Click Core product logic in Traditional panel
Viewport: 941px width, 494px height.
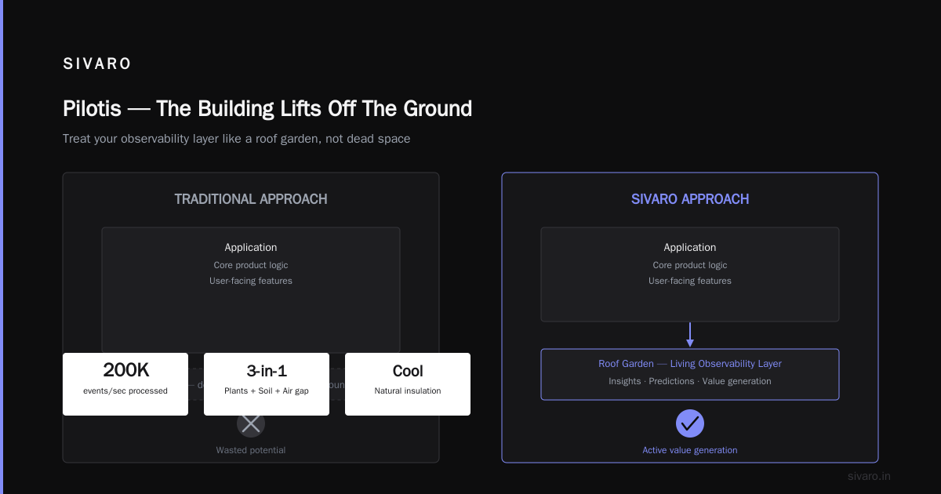pos(251,265)
